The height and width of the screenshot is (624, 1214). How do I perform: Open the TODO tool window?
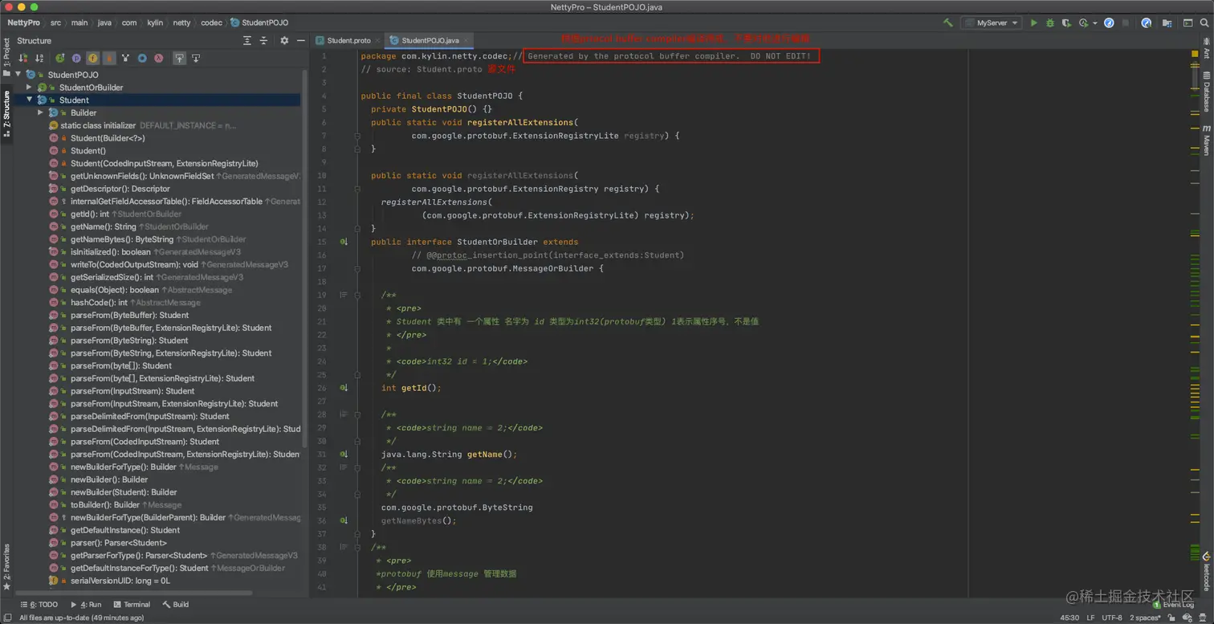point(39,604)
